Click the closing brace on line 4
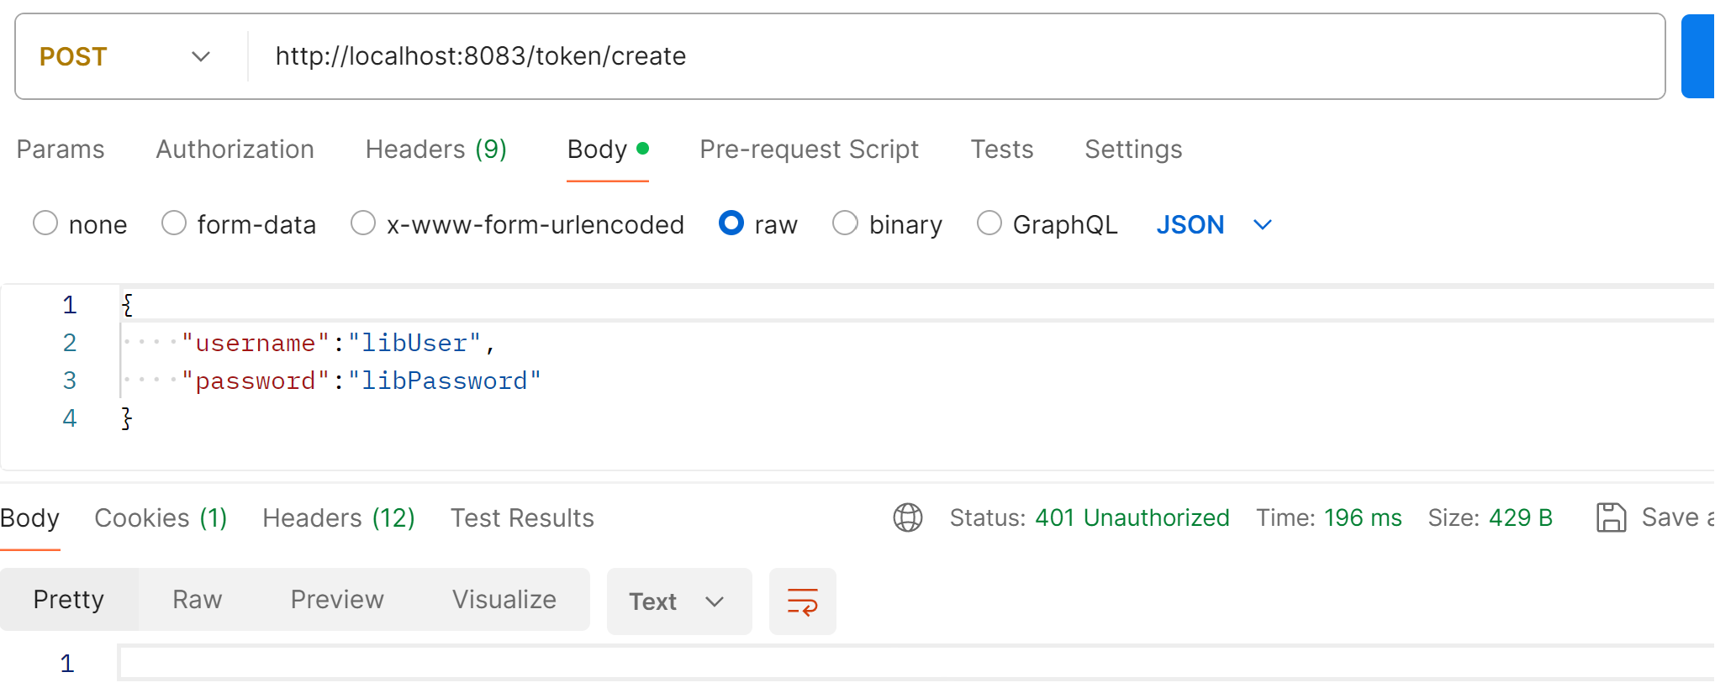Viewport: 1715px width, 688px height. click(x=127, y=418)
